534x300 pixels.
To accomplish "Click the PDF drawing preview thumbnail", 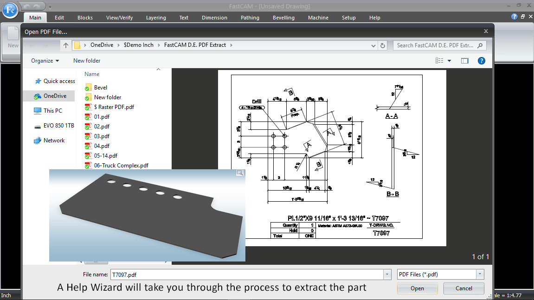I will coord(332,158).
